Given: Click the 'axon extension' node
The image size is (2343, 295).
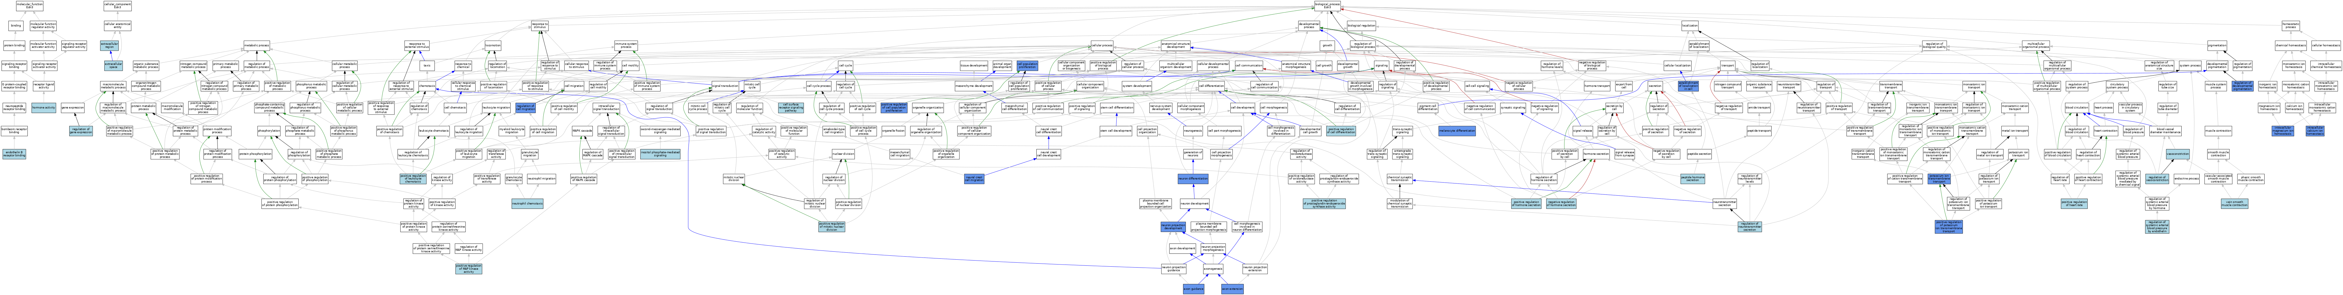Looking at the screenshot, I should coord(1233,289).
